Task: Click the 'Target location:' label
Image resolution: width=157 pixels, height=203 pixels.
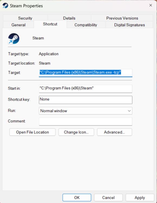Action: click(x=22, y=63)
